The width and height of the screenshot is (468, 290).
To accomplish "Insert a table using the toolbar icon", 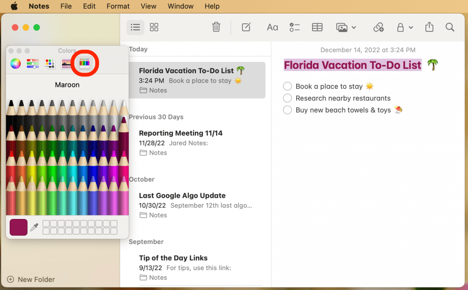I will 317,28.
